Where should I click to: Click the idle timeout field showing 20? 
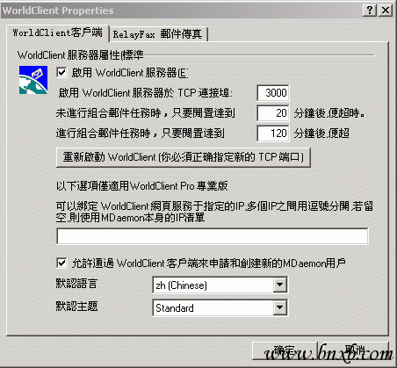pyautogui.click(x=273, y=113)
